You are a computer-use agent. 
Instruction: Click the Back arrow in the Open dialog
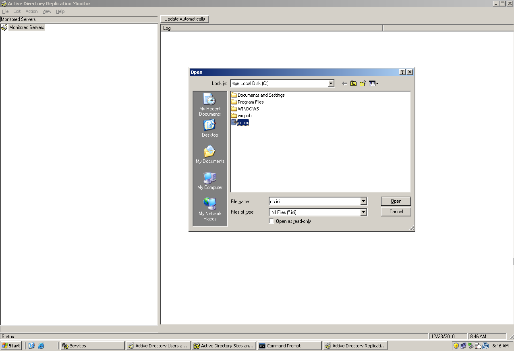click(x=343, y=83)
